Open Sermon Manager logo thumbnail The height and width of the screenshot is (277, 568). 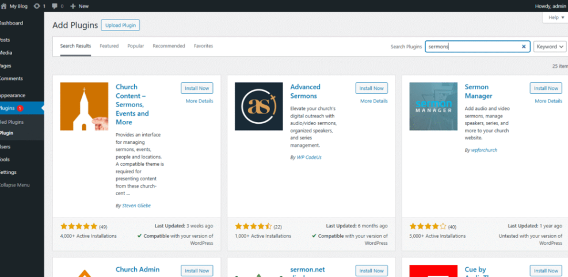coord(433,106)
